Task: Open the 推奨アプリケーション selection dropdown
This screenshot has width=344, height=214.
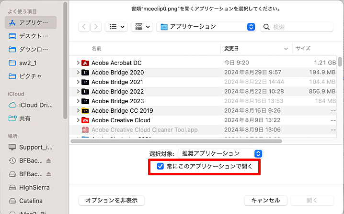Action: click(x=220, y=154)
